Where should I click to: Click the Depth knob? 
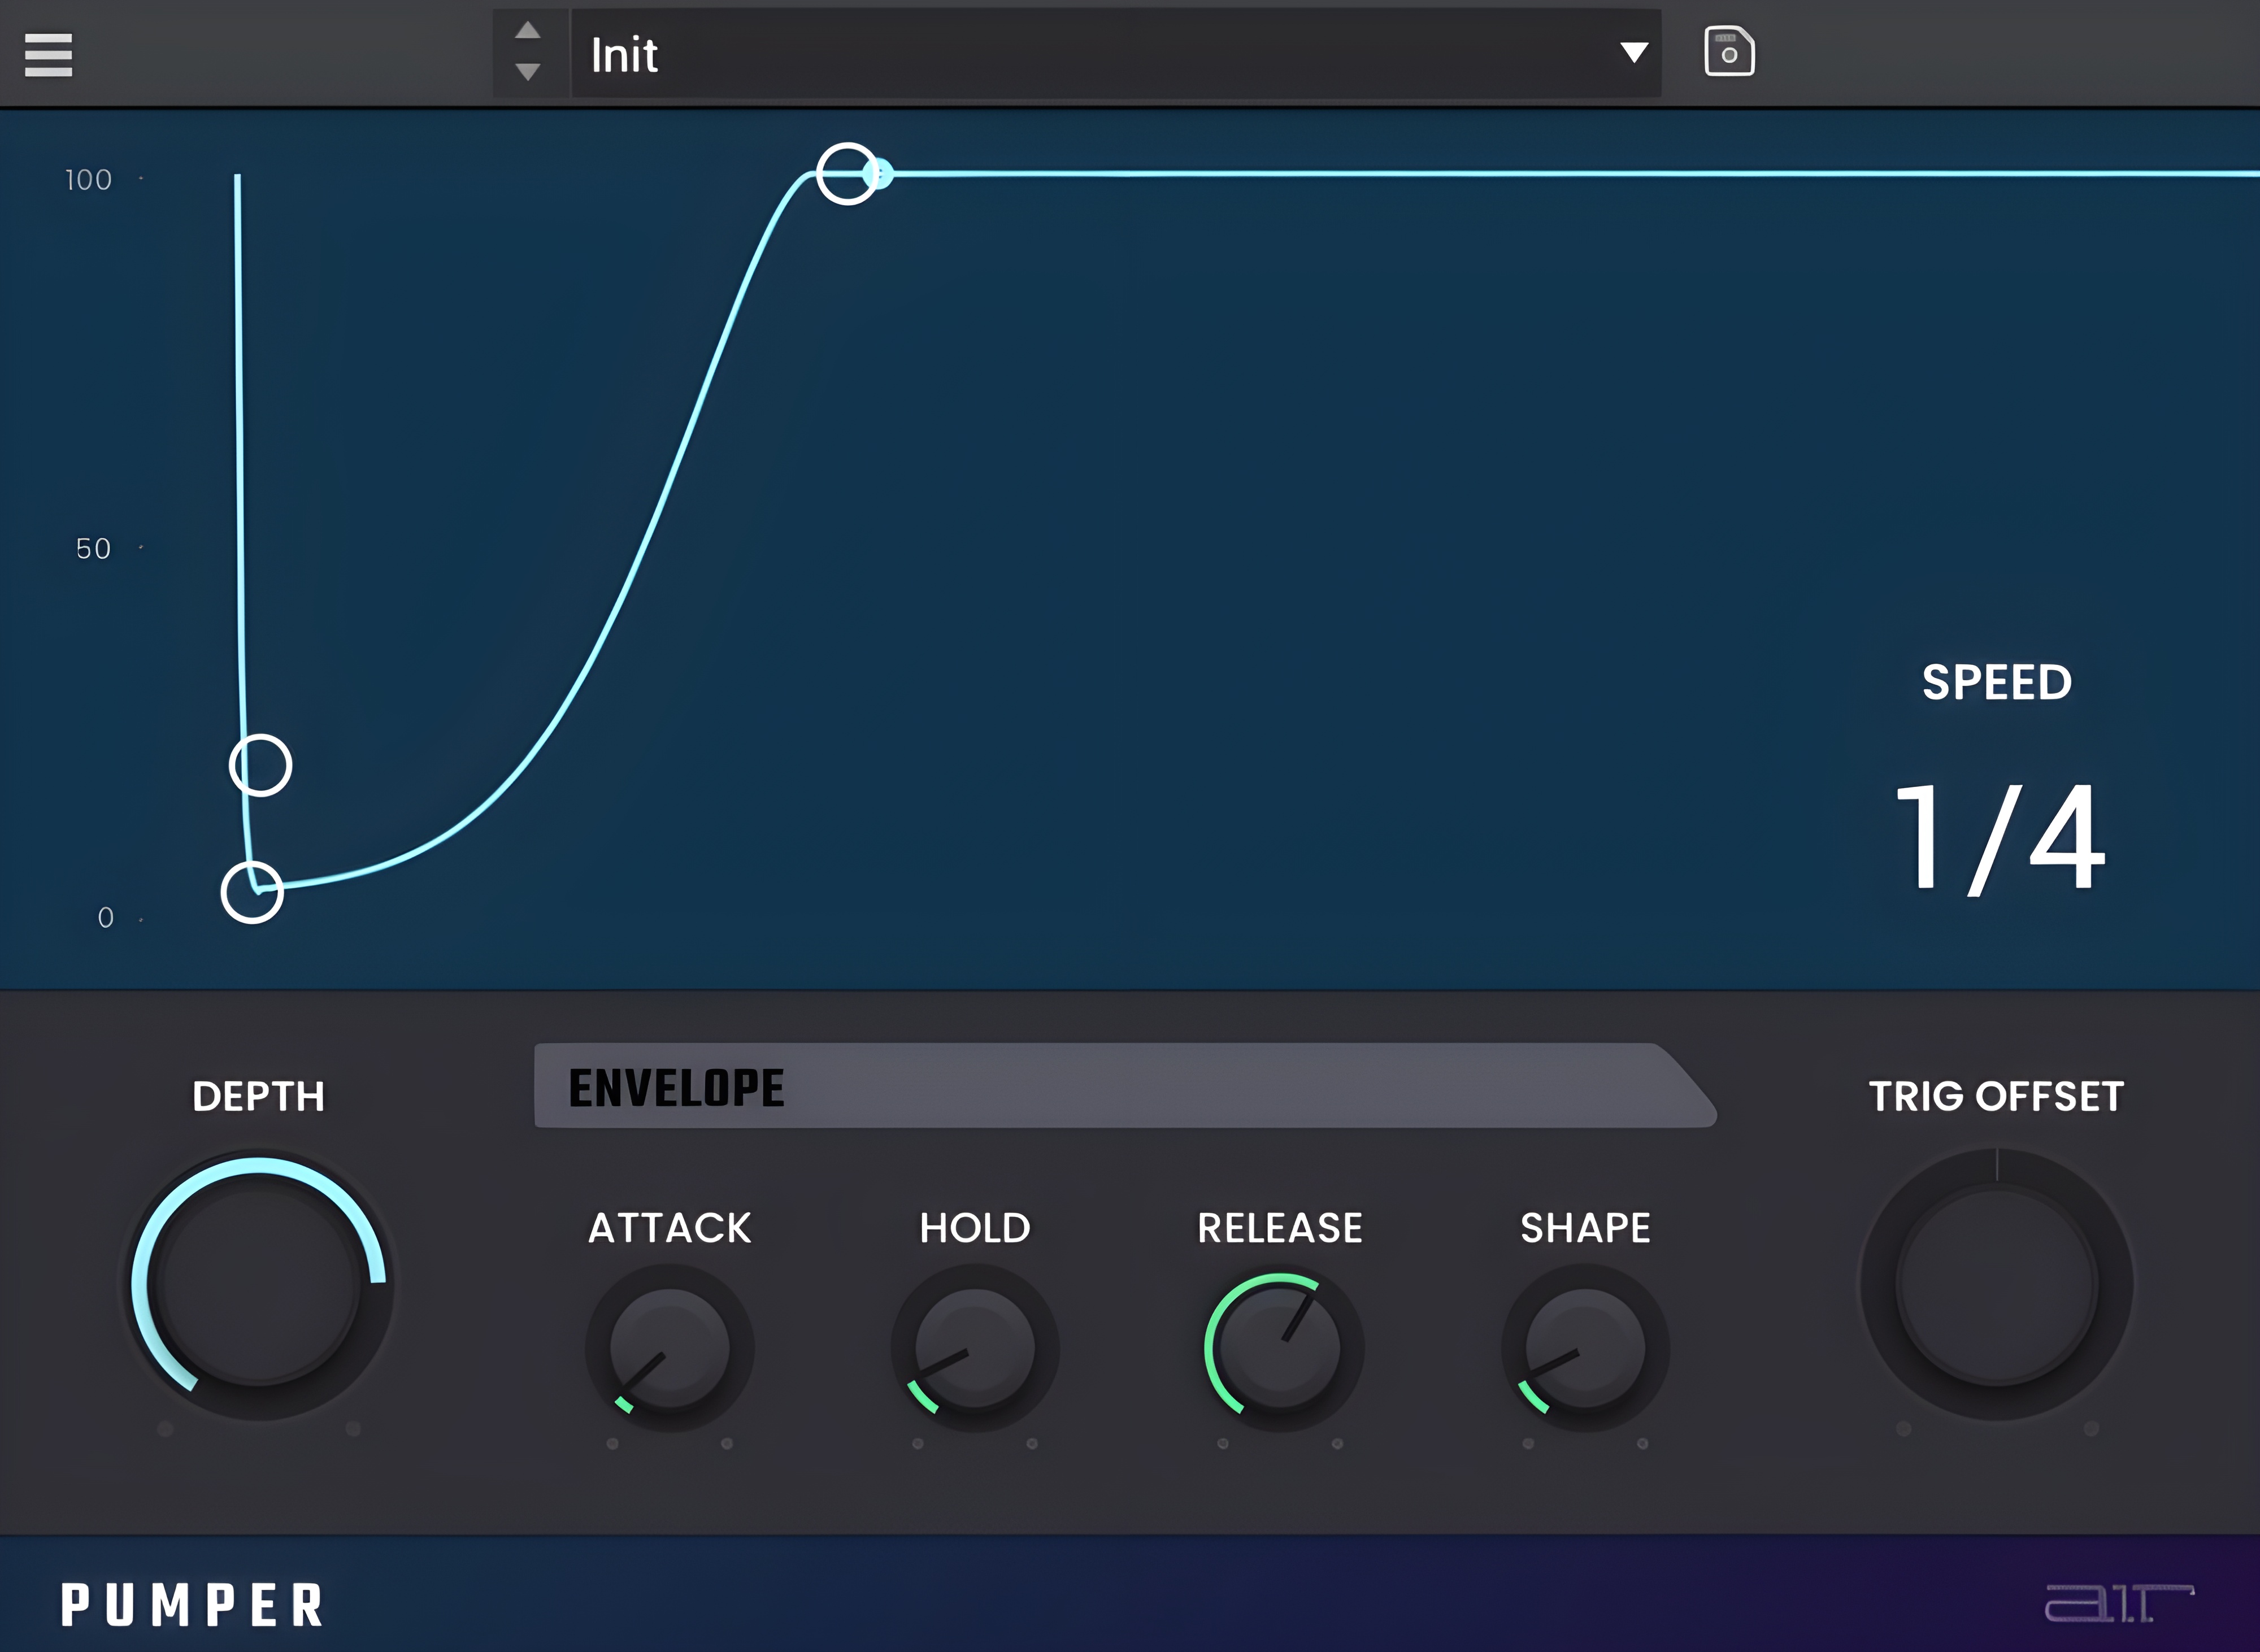(259, 1285)
